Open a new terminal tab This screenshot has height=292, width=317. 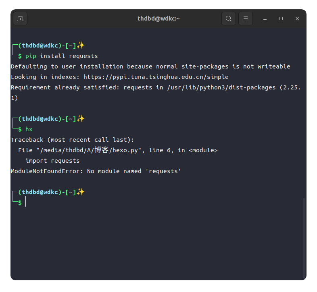(x=20, y=19)
